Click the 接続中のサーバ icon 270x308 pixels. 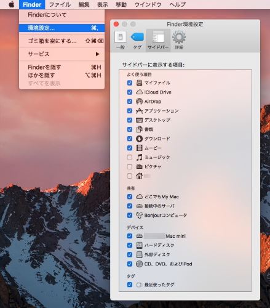click(x=139, y=206)
